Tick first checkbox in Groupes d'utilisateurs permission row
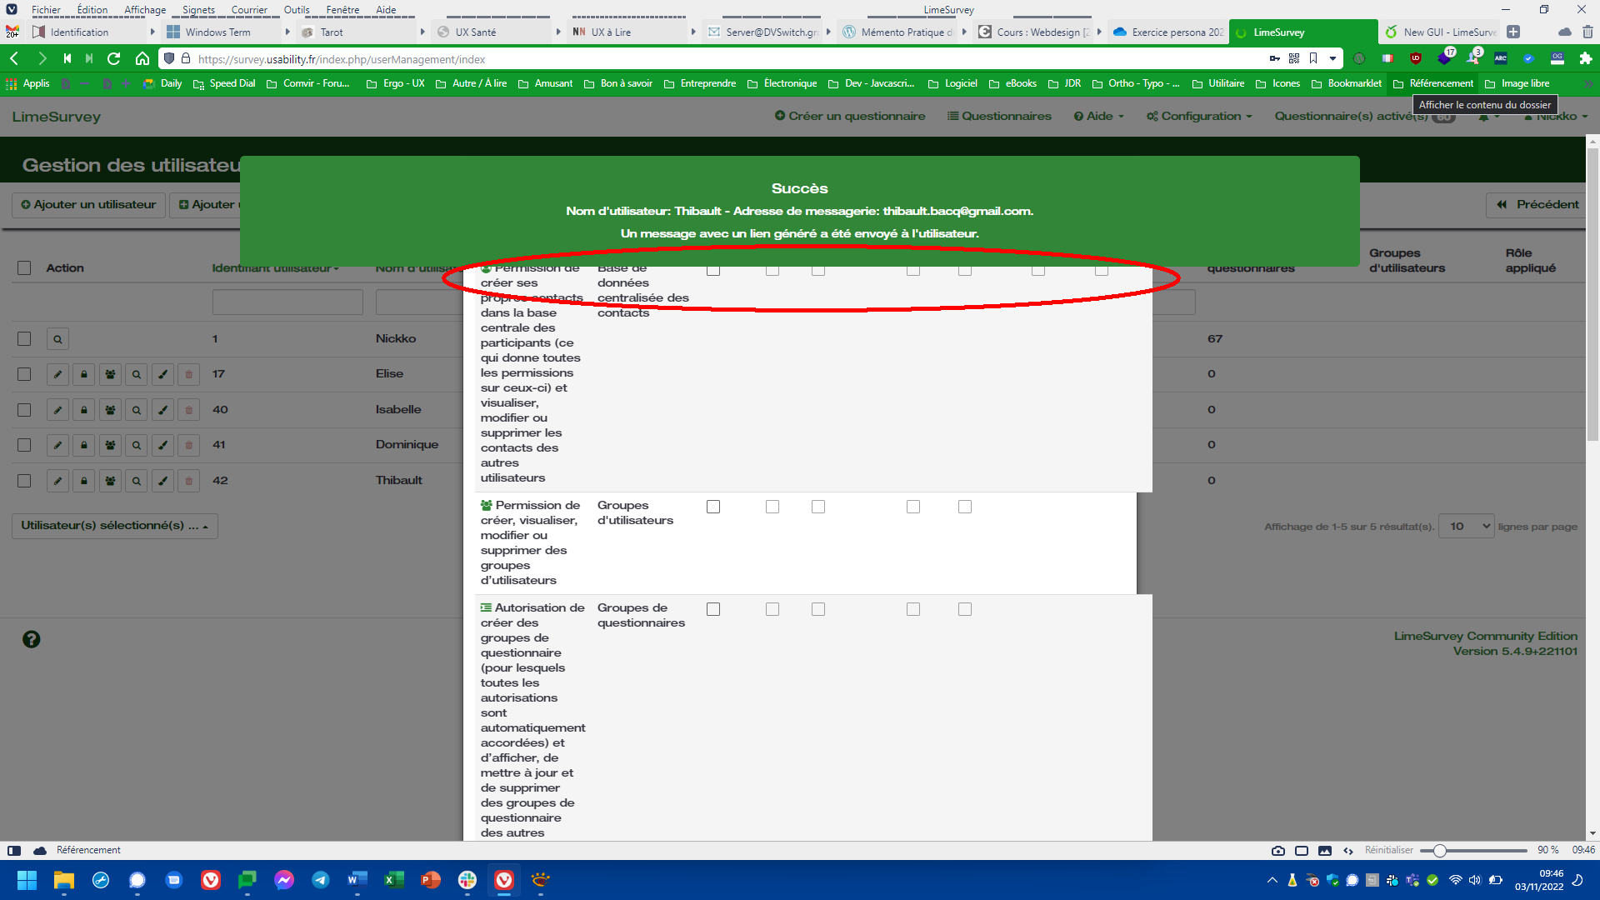Screen dimensions: 1600x900 713,507
